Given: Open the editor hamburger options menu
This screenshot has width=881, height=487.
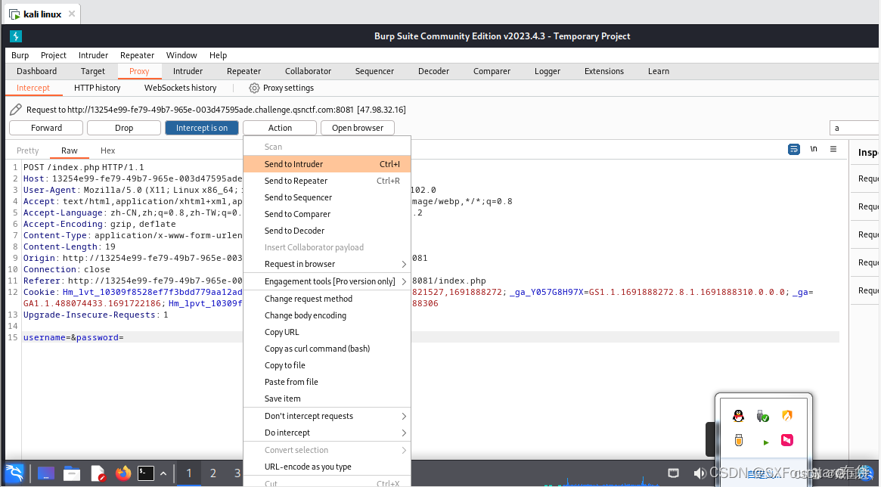Looking at the screenshot, I should 833,149.
